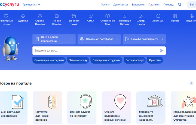Open the Услуги menu item
Viewport: 196px width, 125px height.
pos(105,5)
